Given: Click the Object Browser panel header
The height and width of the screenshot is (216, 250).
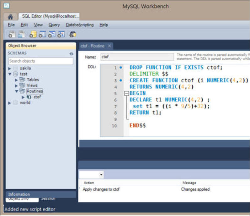Looking at the screenshot, I should pyautogui.click(x=41, y=46).
